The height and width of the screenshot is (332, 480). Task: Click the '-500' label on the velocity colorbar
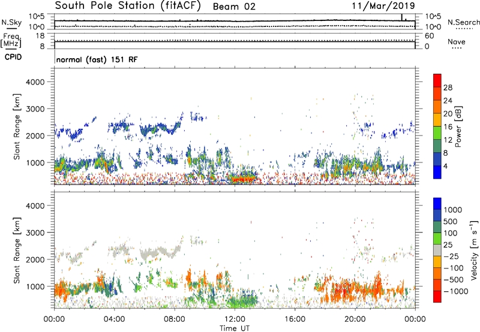454,279
